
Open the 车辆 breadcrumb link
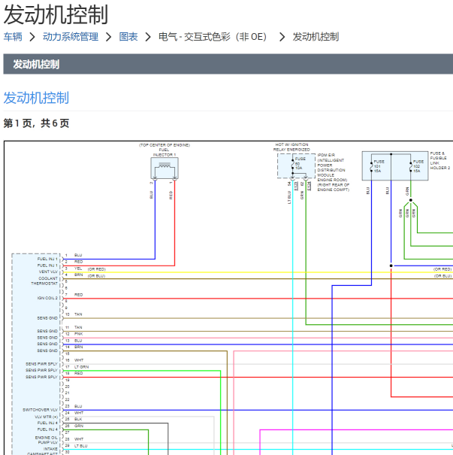pyautogui.click(x=13, y=37)
